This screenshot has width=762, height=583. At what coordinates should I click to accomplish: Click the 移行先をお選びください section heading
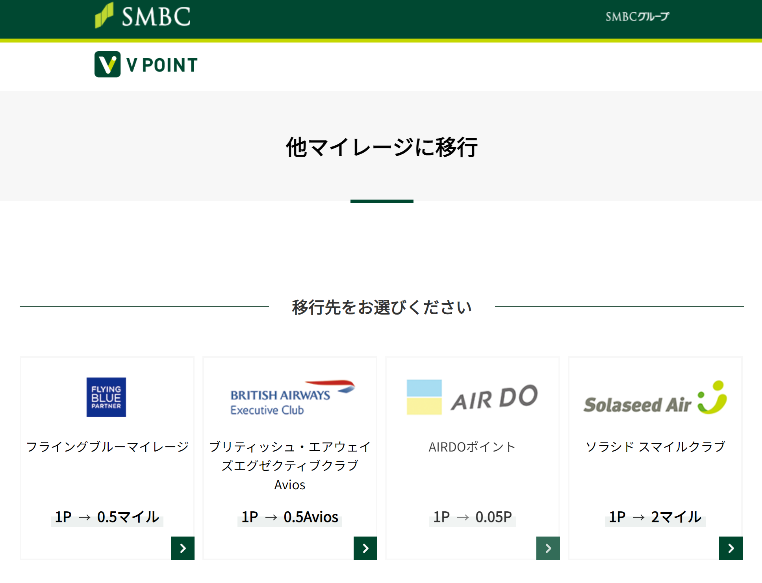tap(382, 307)
